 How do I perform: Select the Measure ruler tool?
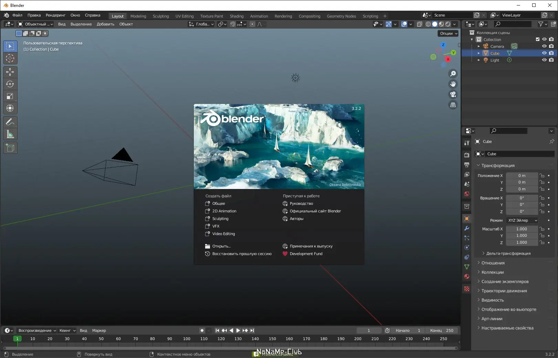coord(10,134)
